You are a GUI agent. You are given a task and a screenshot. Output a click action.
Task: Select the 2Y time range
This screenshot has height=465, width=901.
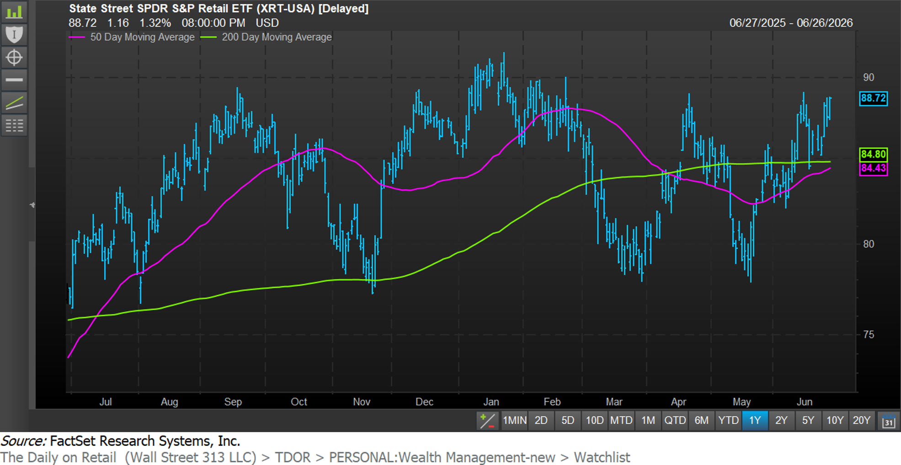tap(781, 421)
